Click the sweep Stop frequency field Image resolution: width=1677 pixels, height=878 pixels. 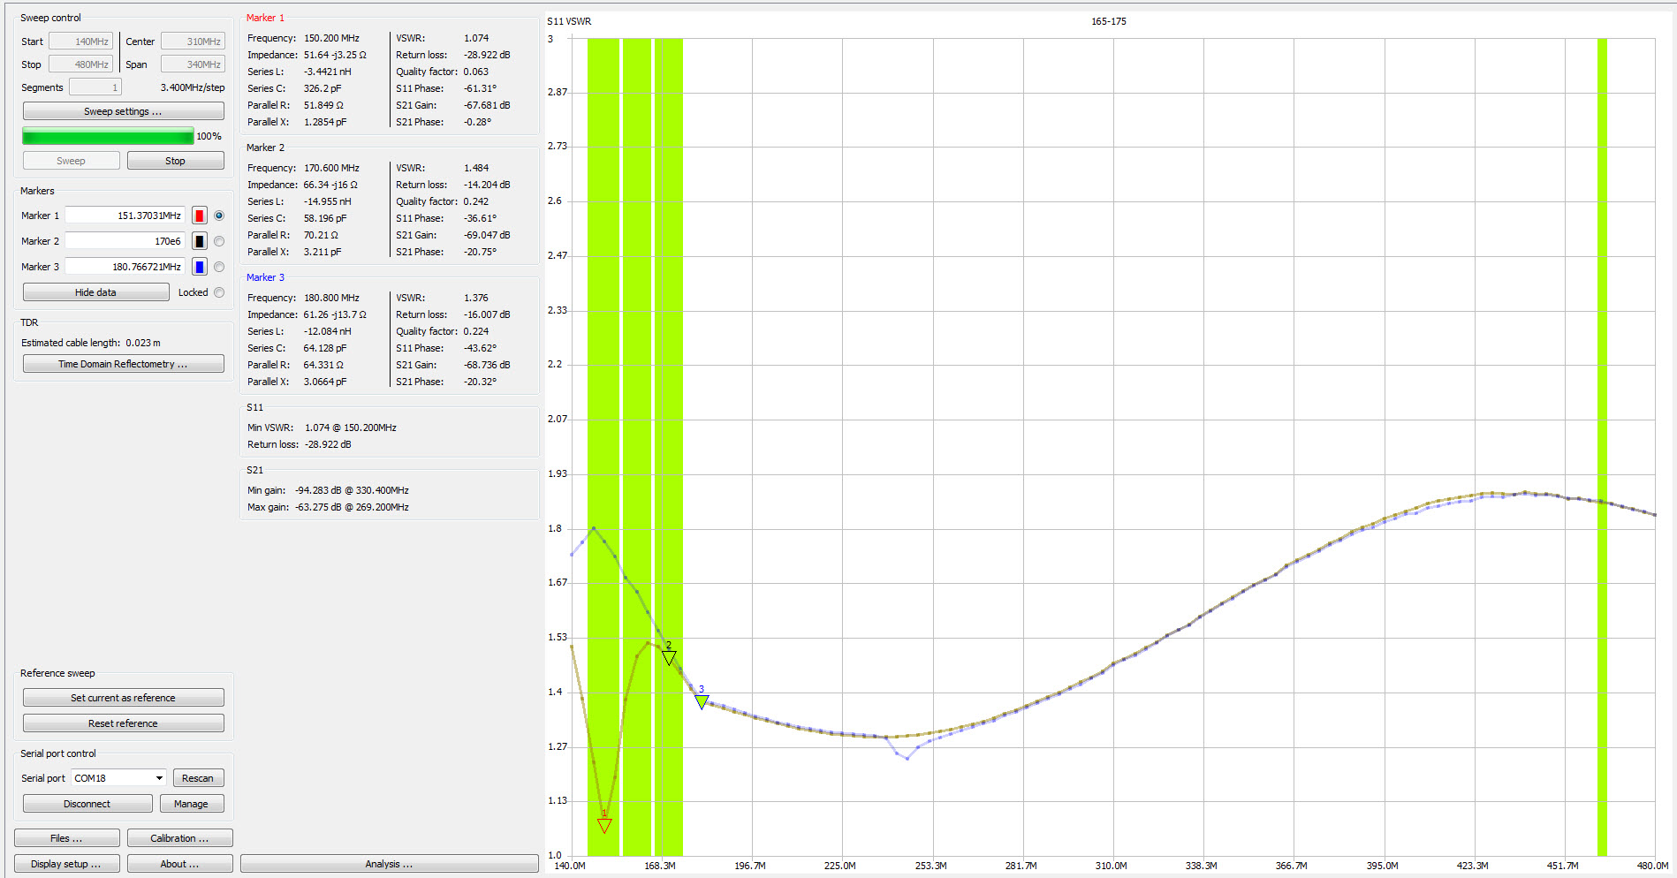coord(80,64)
